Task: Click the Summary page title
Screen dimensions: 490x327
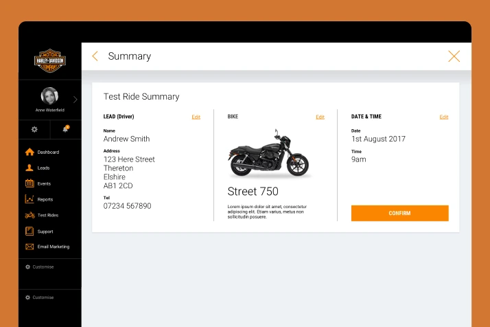Action: pos(130,56)
